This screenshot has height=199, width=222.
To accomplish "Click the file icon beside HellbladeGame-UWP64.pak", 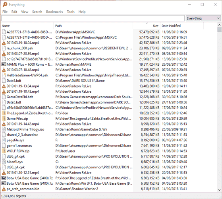I will [x=4, y=75].
